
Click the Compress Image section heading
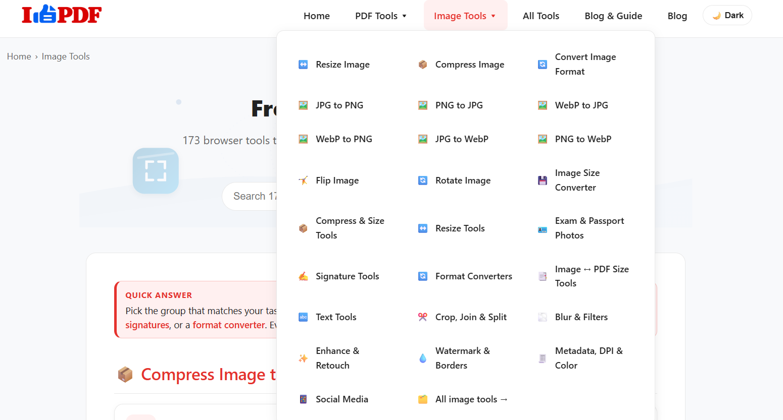[x=208, y=375]
